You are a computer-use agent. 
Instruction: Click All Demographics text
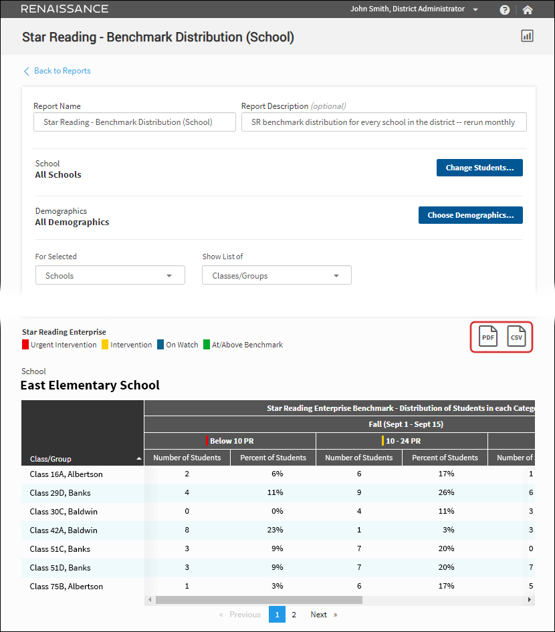pos(72,222)
